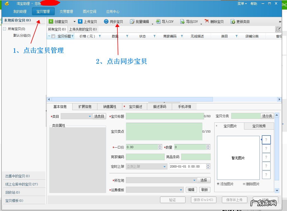This screenshot has height=211, width=287.
Task: Switch to the 交易管理 tab
Action: coord(66,11)
